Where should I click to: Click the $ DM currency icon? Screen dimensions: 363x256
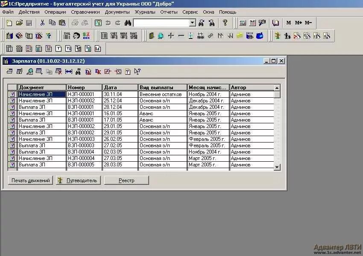tap(86, 35)
